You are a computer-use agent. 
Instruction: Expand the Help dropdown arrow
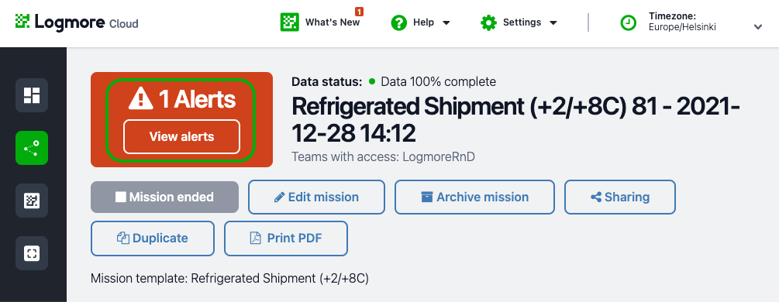tap(446, 22)
